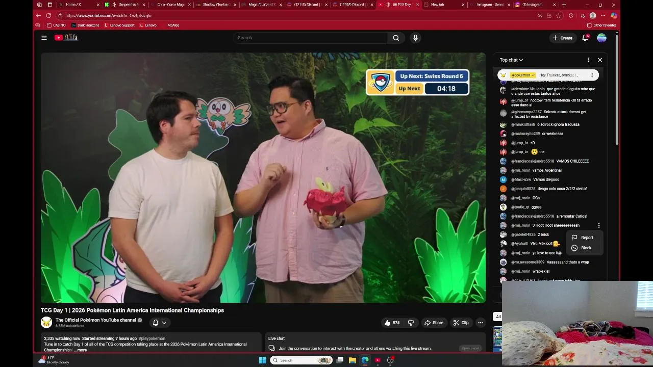Click the search magnifier button

coord(396,38)
